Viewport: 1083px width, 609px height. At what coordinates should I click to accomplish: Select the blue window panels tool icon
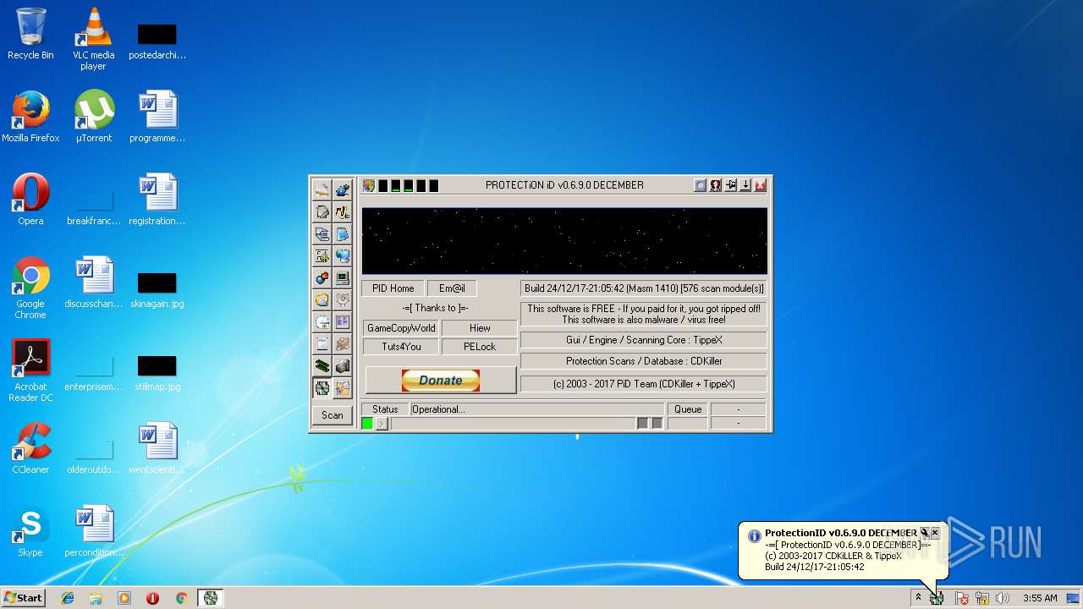[x=342, y=321]
